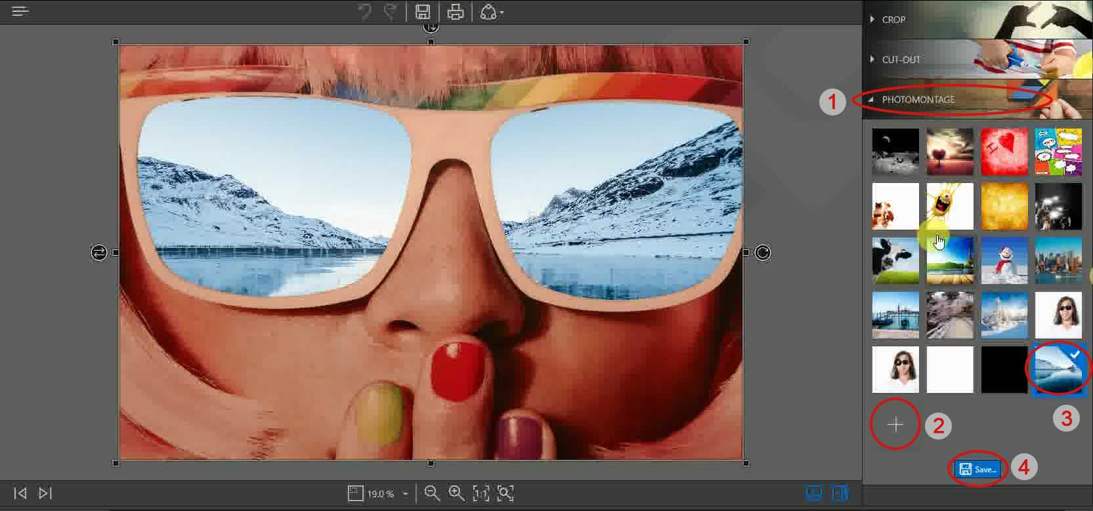Click the fit-to-screen zoom icon
The height and width of the screenshot is (511, 1093).
point(505,493)
